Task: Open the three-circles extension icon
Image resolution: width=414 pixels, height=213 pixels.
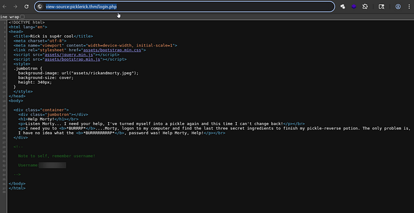Action: click(342, 7)
